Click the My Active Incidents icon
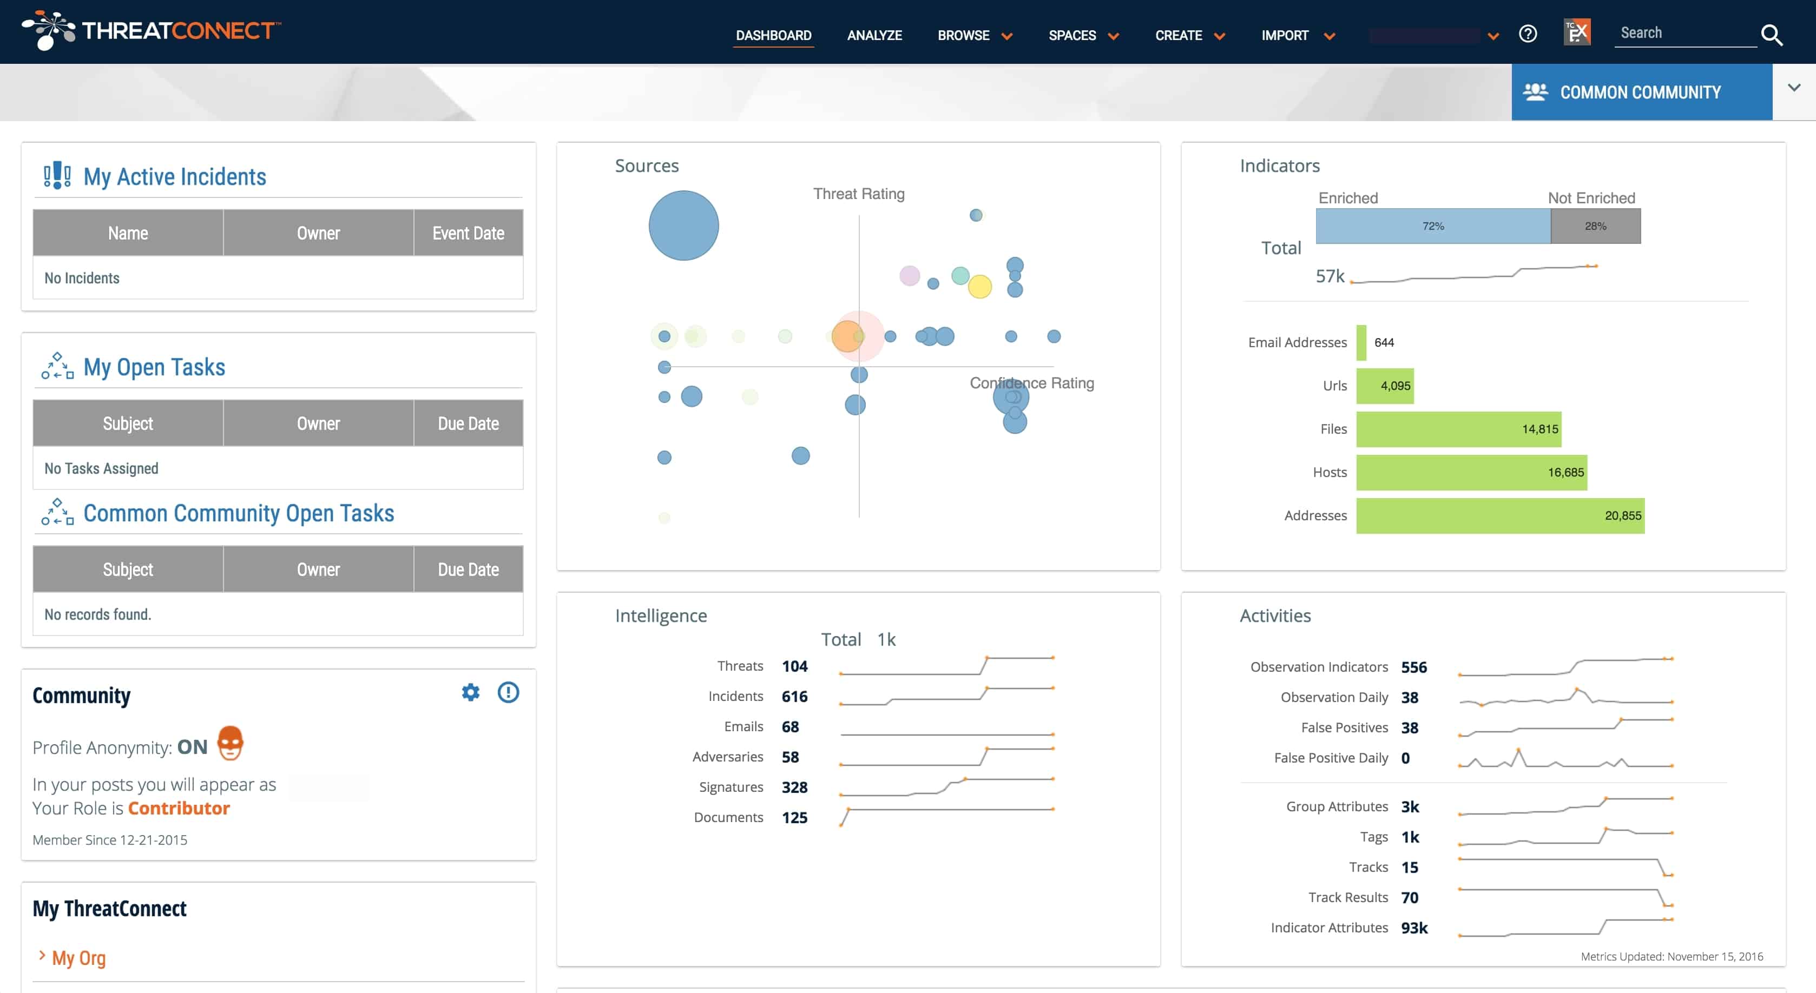 [57, 175]
